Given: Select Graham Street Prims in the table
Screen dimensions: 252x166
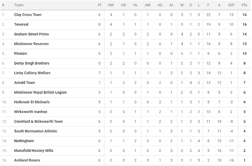Looking at the screenshot, I should coord(32,34).
